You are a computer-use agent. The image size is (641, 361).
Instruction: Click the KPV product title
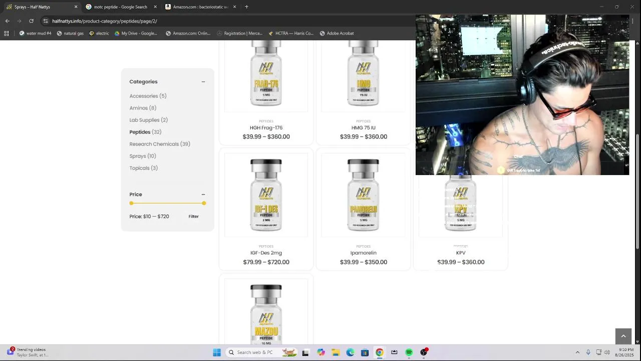pos(461,253)
